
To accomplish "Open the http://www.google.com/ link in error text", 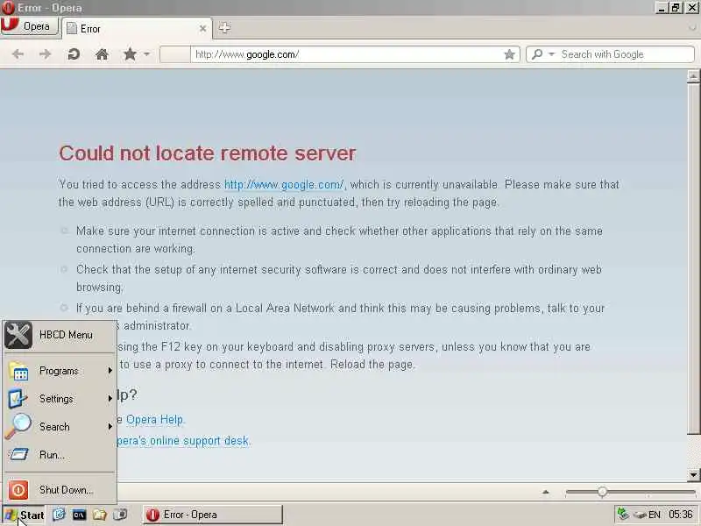I will (x=284, y=184).
